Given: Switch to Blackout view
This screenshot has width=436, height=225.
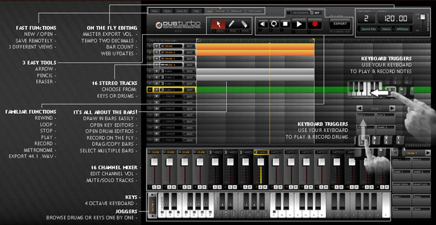Looking at the screenshot, I should 236,11.
